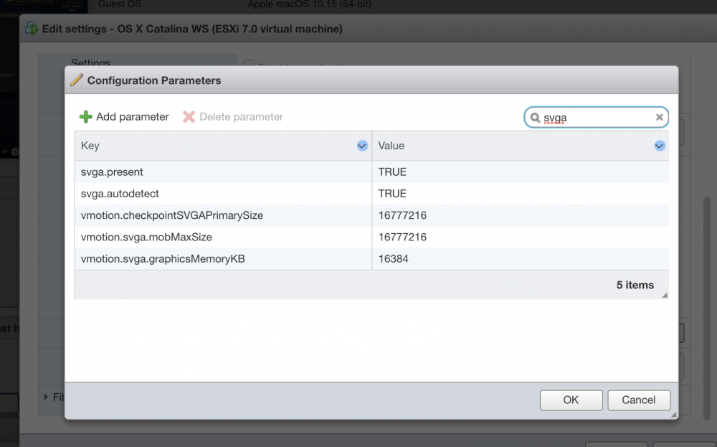Click the pencil icon beside Configuration Parameters

click(77, 80)
